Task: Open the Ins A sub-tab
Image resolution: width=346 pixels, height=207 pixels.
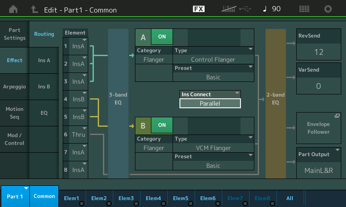Action: [x=44, y=60]
